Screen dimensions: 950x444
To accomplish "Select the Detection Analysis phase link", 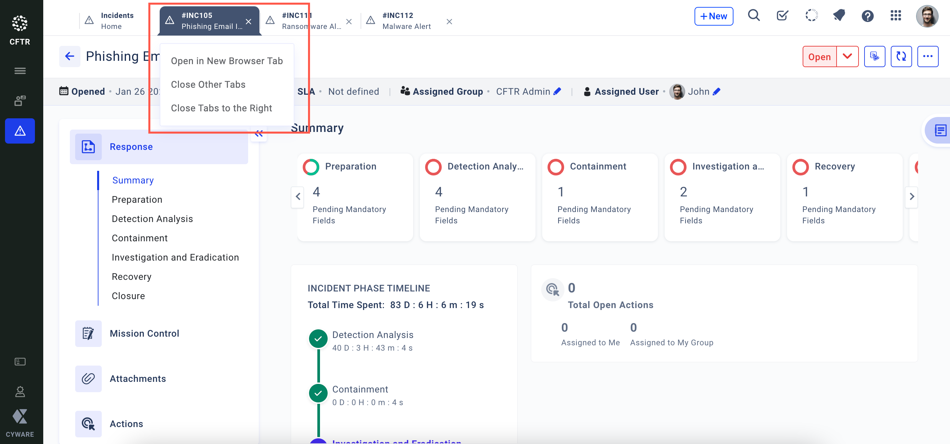I will click(153, 219).
